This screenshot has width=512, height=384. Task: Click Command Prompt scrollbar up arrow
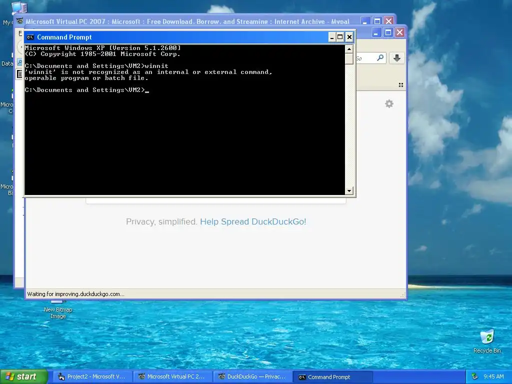pyautogui.click(x=349, y=49)
